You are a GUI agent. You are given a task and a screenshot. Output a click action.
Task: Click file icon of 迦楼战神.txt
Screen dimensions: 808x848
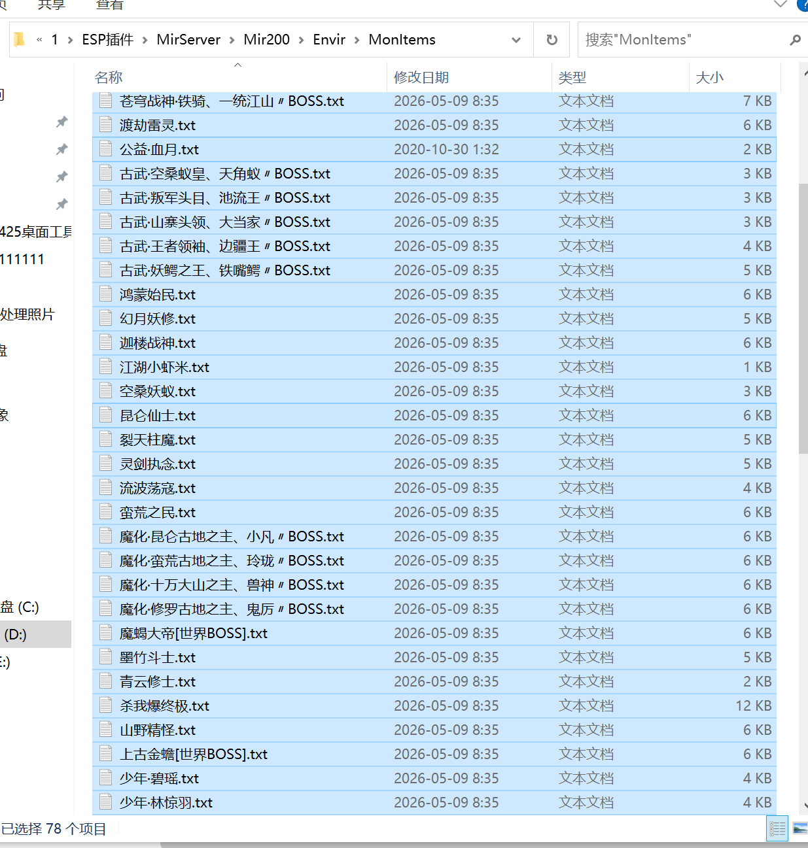point(105,342)
